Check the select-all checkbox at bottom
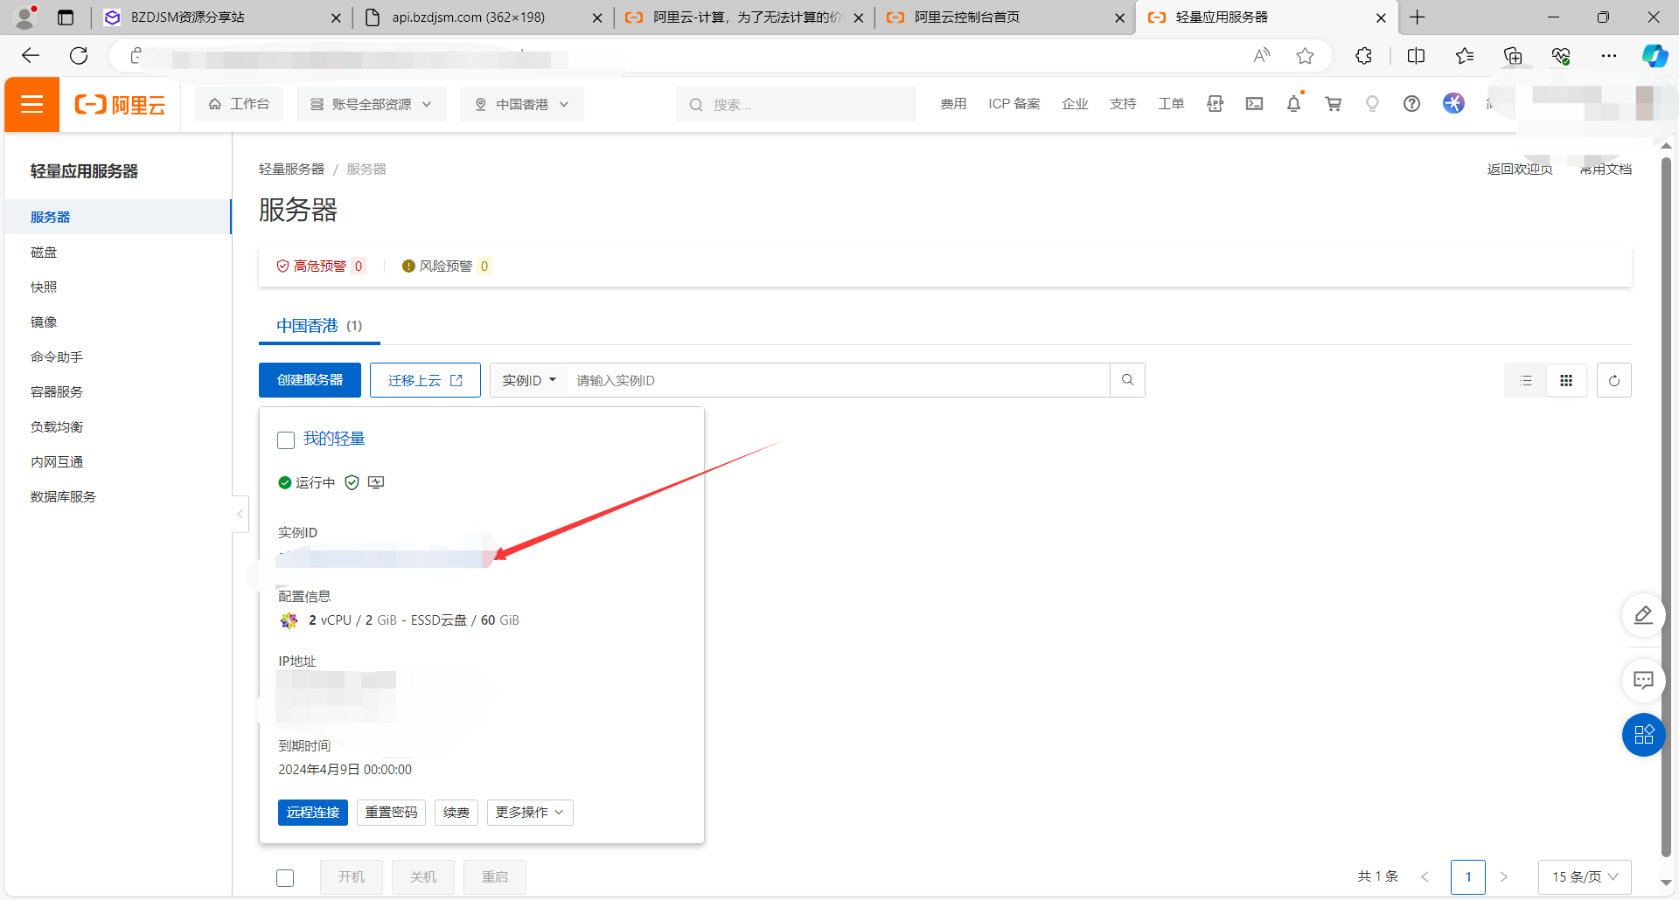The image size is (1679, 900). [285, 877]
